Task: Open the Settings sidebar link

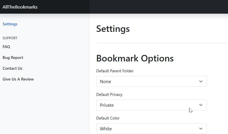Action: 10,24
